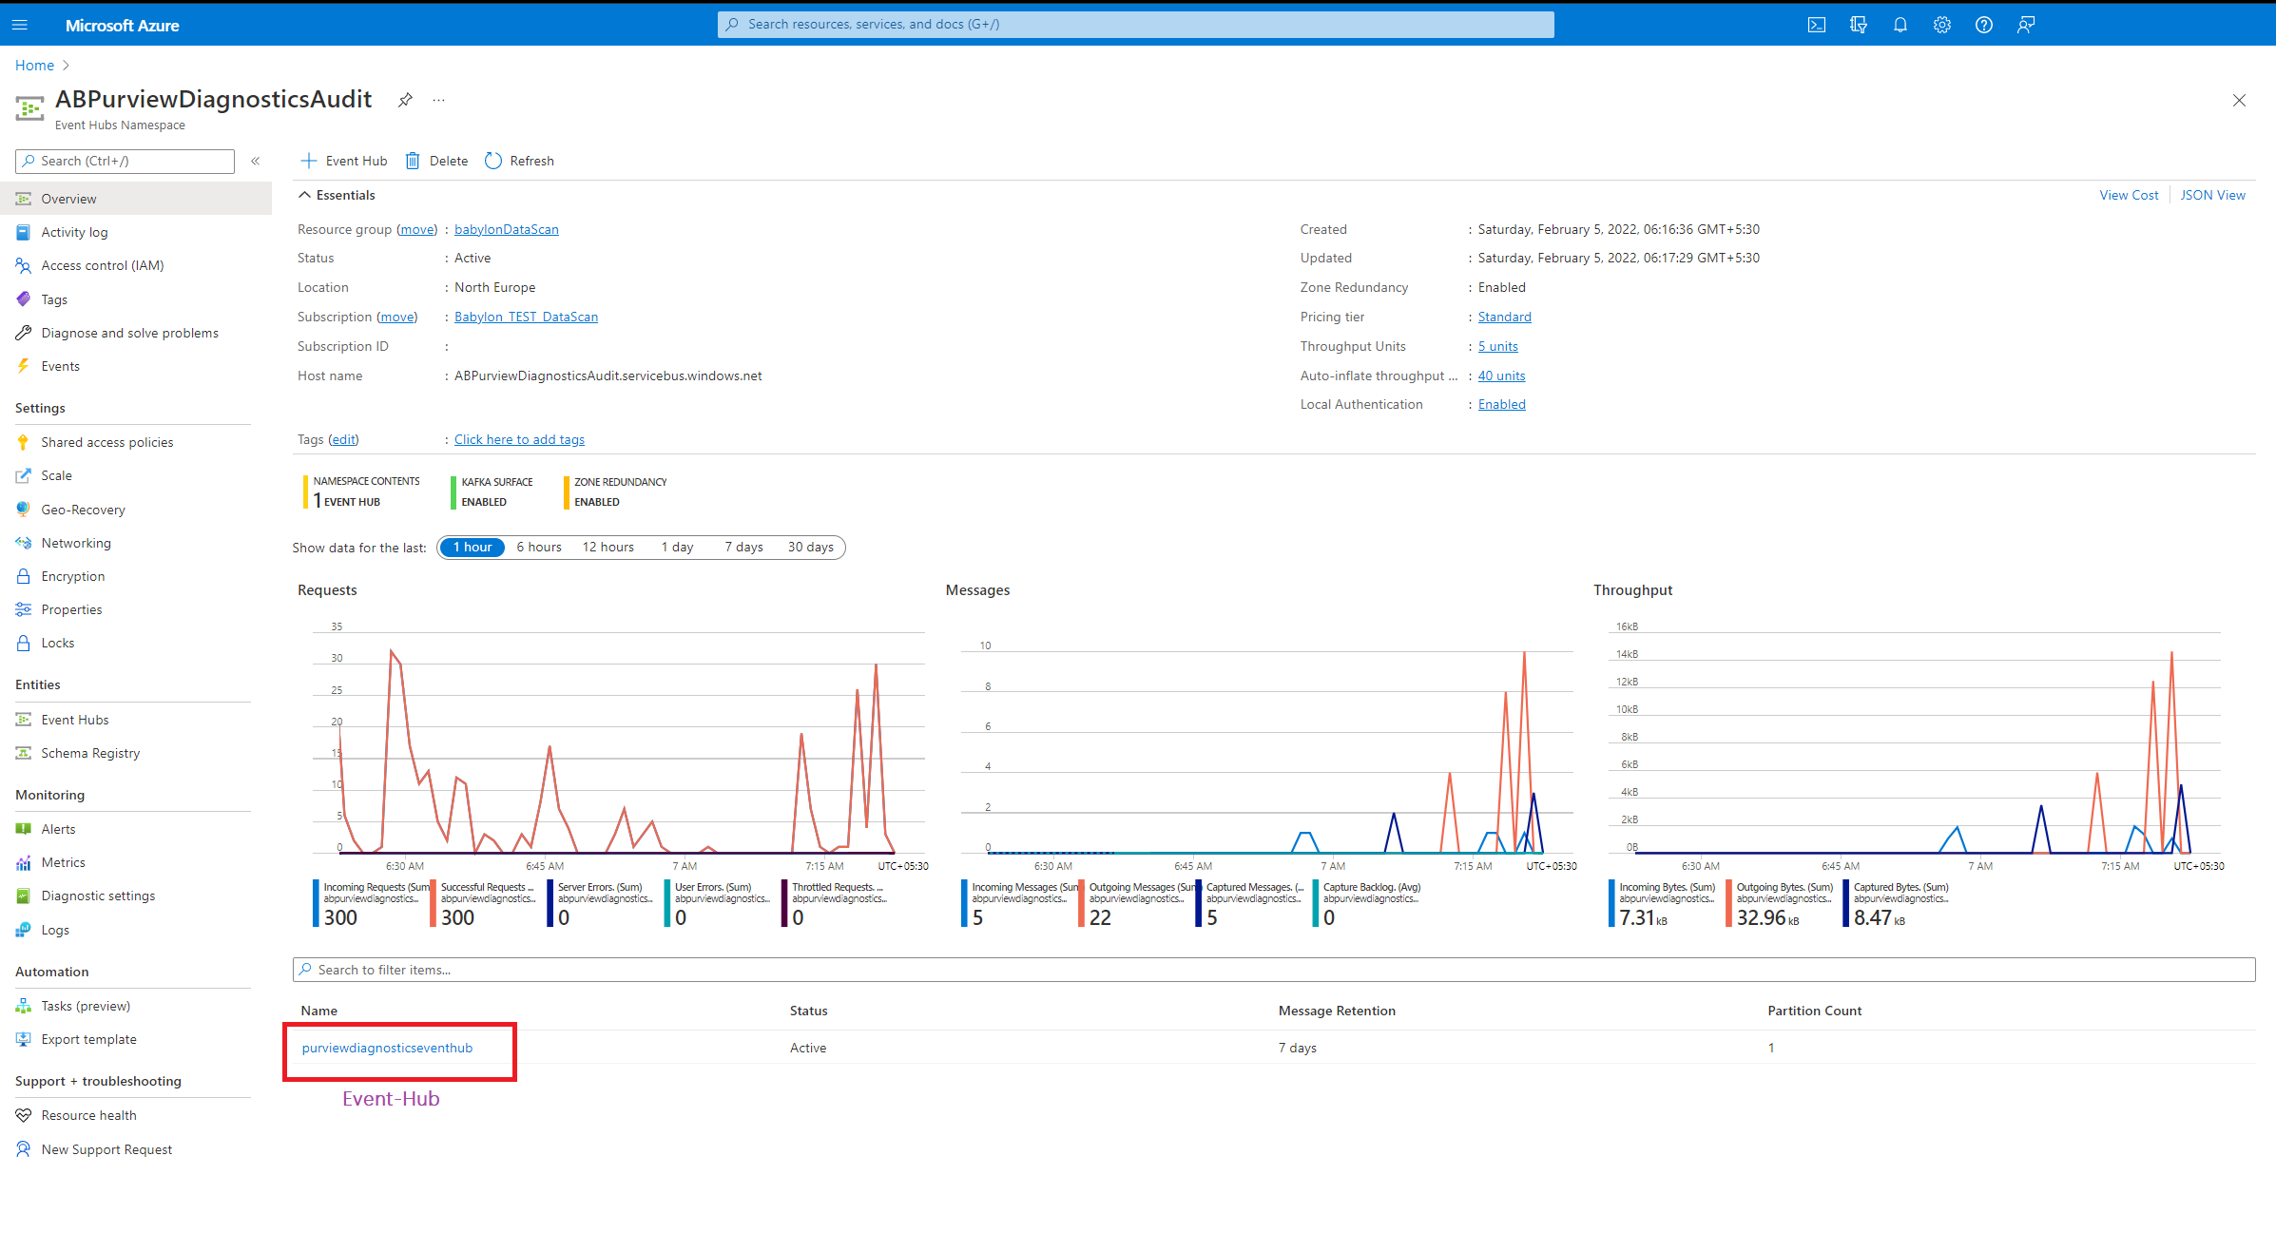Open the more options ellipsis
Screen dimensions: 2276x1233
(x=438, y=100)
